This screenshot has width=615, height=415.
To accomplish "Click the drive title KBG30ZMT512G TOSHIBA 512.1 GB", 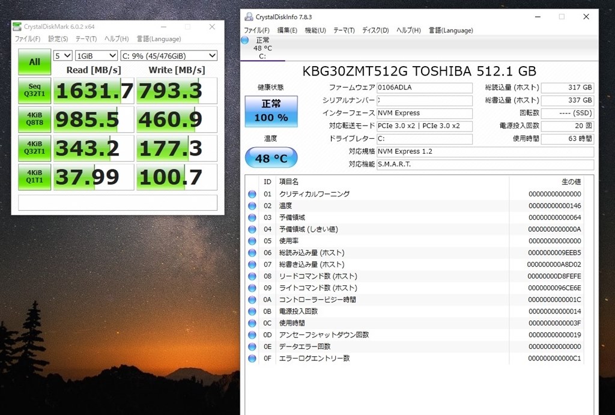I will tap(419, 71).
